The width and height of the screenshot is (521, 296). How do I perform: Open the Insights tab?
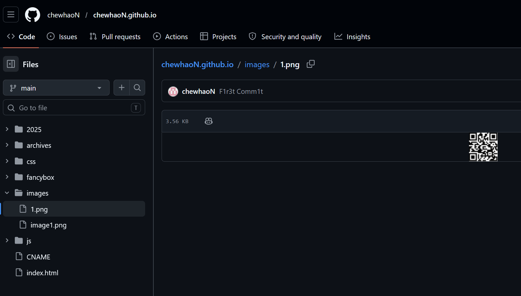(x=352, y=37)
